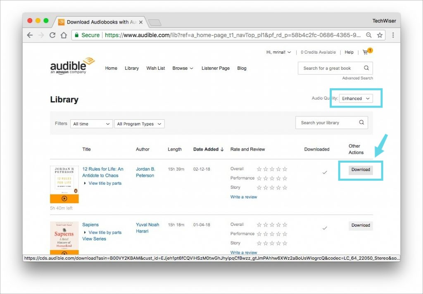The height and width of the screenshot is (294, 423).
Task: Click the zoom magnifier icon in address bar
Action: tap(369, 35)
